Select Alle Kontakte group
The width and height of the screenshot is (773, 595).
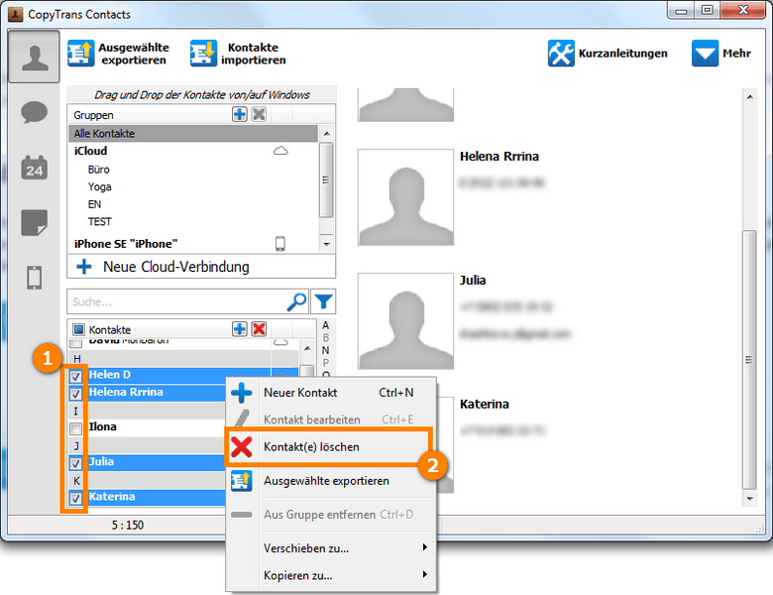tap(193, 133)
